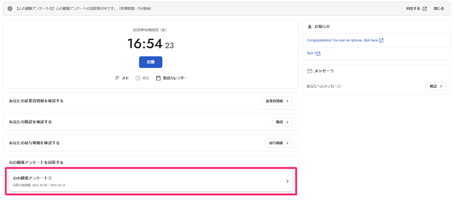Click the お知らせ bell icon
This screenshot has height=216, width=454.
coord(310,27)
